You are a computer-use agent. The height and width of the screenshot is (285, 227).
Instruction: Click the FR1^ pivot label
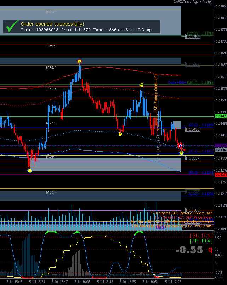51,89
